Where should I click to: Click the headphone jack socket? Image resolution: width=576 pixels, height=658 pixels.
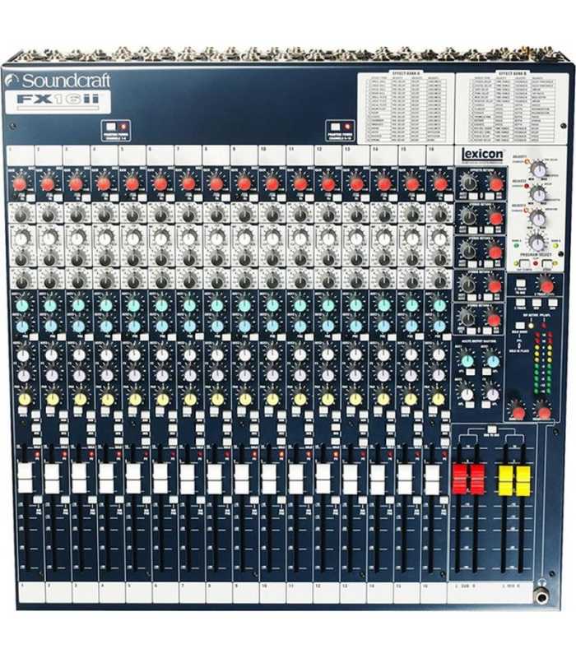[542, 596]
